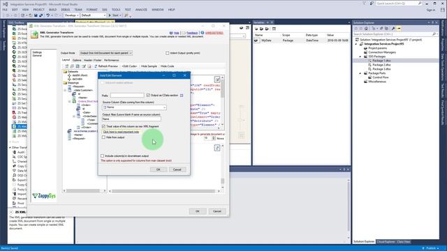Click the important note link in dialog

pyautogui.click(x=121, y=132)
